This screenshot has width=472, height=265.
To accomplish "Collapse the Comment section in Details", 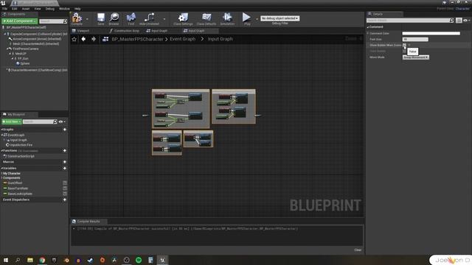I will pyautogui.click(x=368, y=27).
